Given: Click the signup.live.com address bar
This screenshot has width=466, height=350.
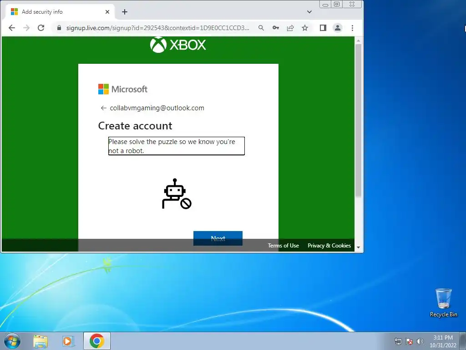Looking at the screenshot, I should coord(157,28).
